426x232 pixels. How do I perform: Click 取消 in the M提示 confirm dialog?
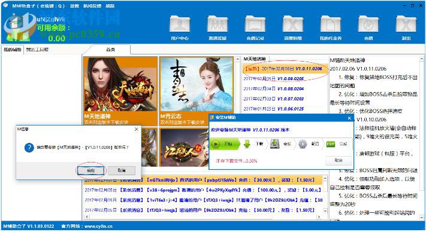pyautogui.click(x=122, y=170)
